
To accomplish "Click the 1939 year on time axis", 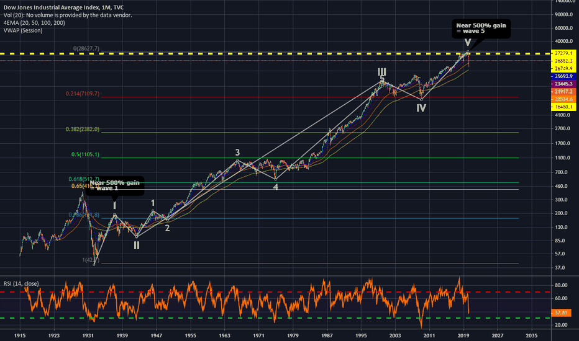I will (122, 335).
